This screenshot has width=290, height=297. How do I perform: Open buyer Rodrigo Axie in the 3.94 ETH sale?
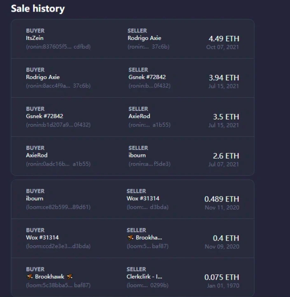pos(43,77)
